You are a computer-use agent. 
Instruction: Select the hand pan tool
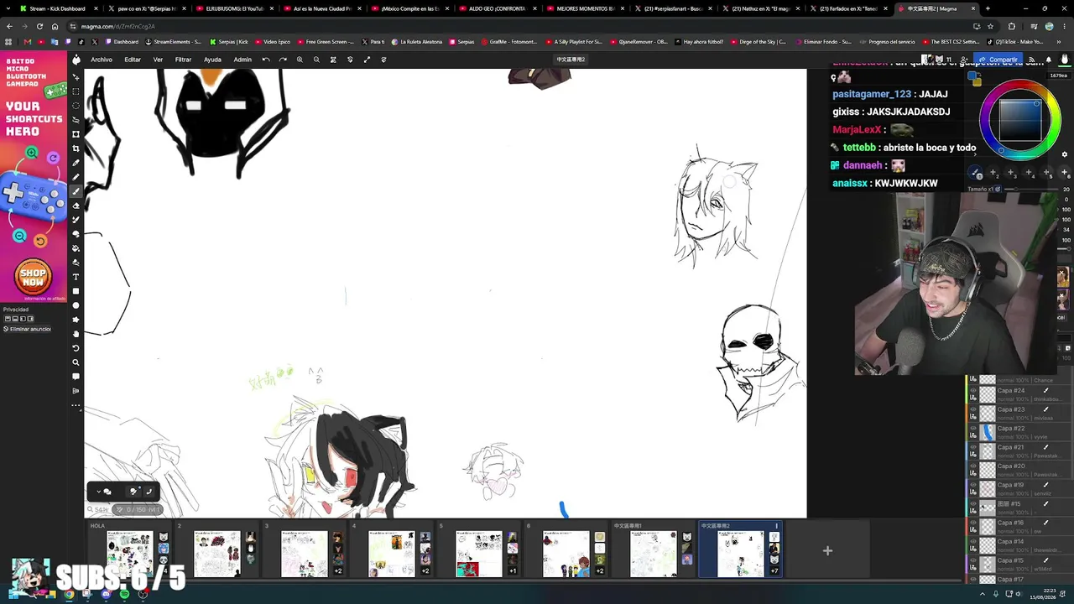point(76,334)
